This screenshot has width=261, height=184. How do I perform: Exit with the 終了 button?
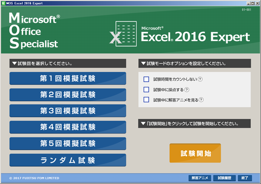[244, 178]
